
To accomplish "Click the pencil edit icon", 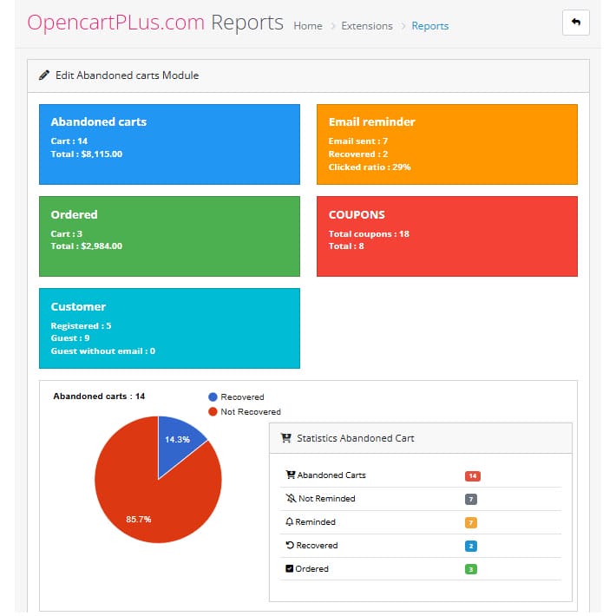I will point(44,75).
